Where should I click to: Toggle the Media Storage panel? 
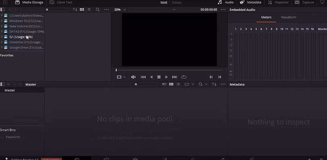[29, 2]
